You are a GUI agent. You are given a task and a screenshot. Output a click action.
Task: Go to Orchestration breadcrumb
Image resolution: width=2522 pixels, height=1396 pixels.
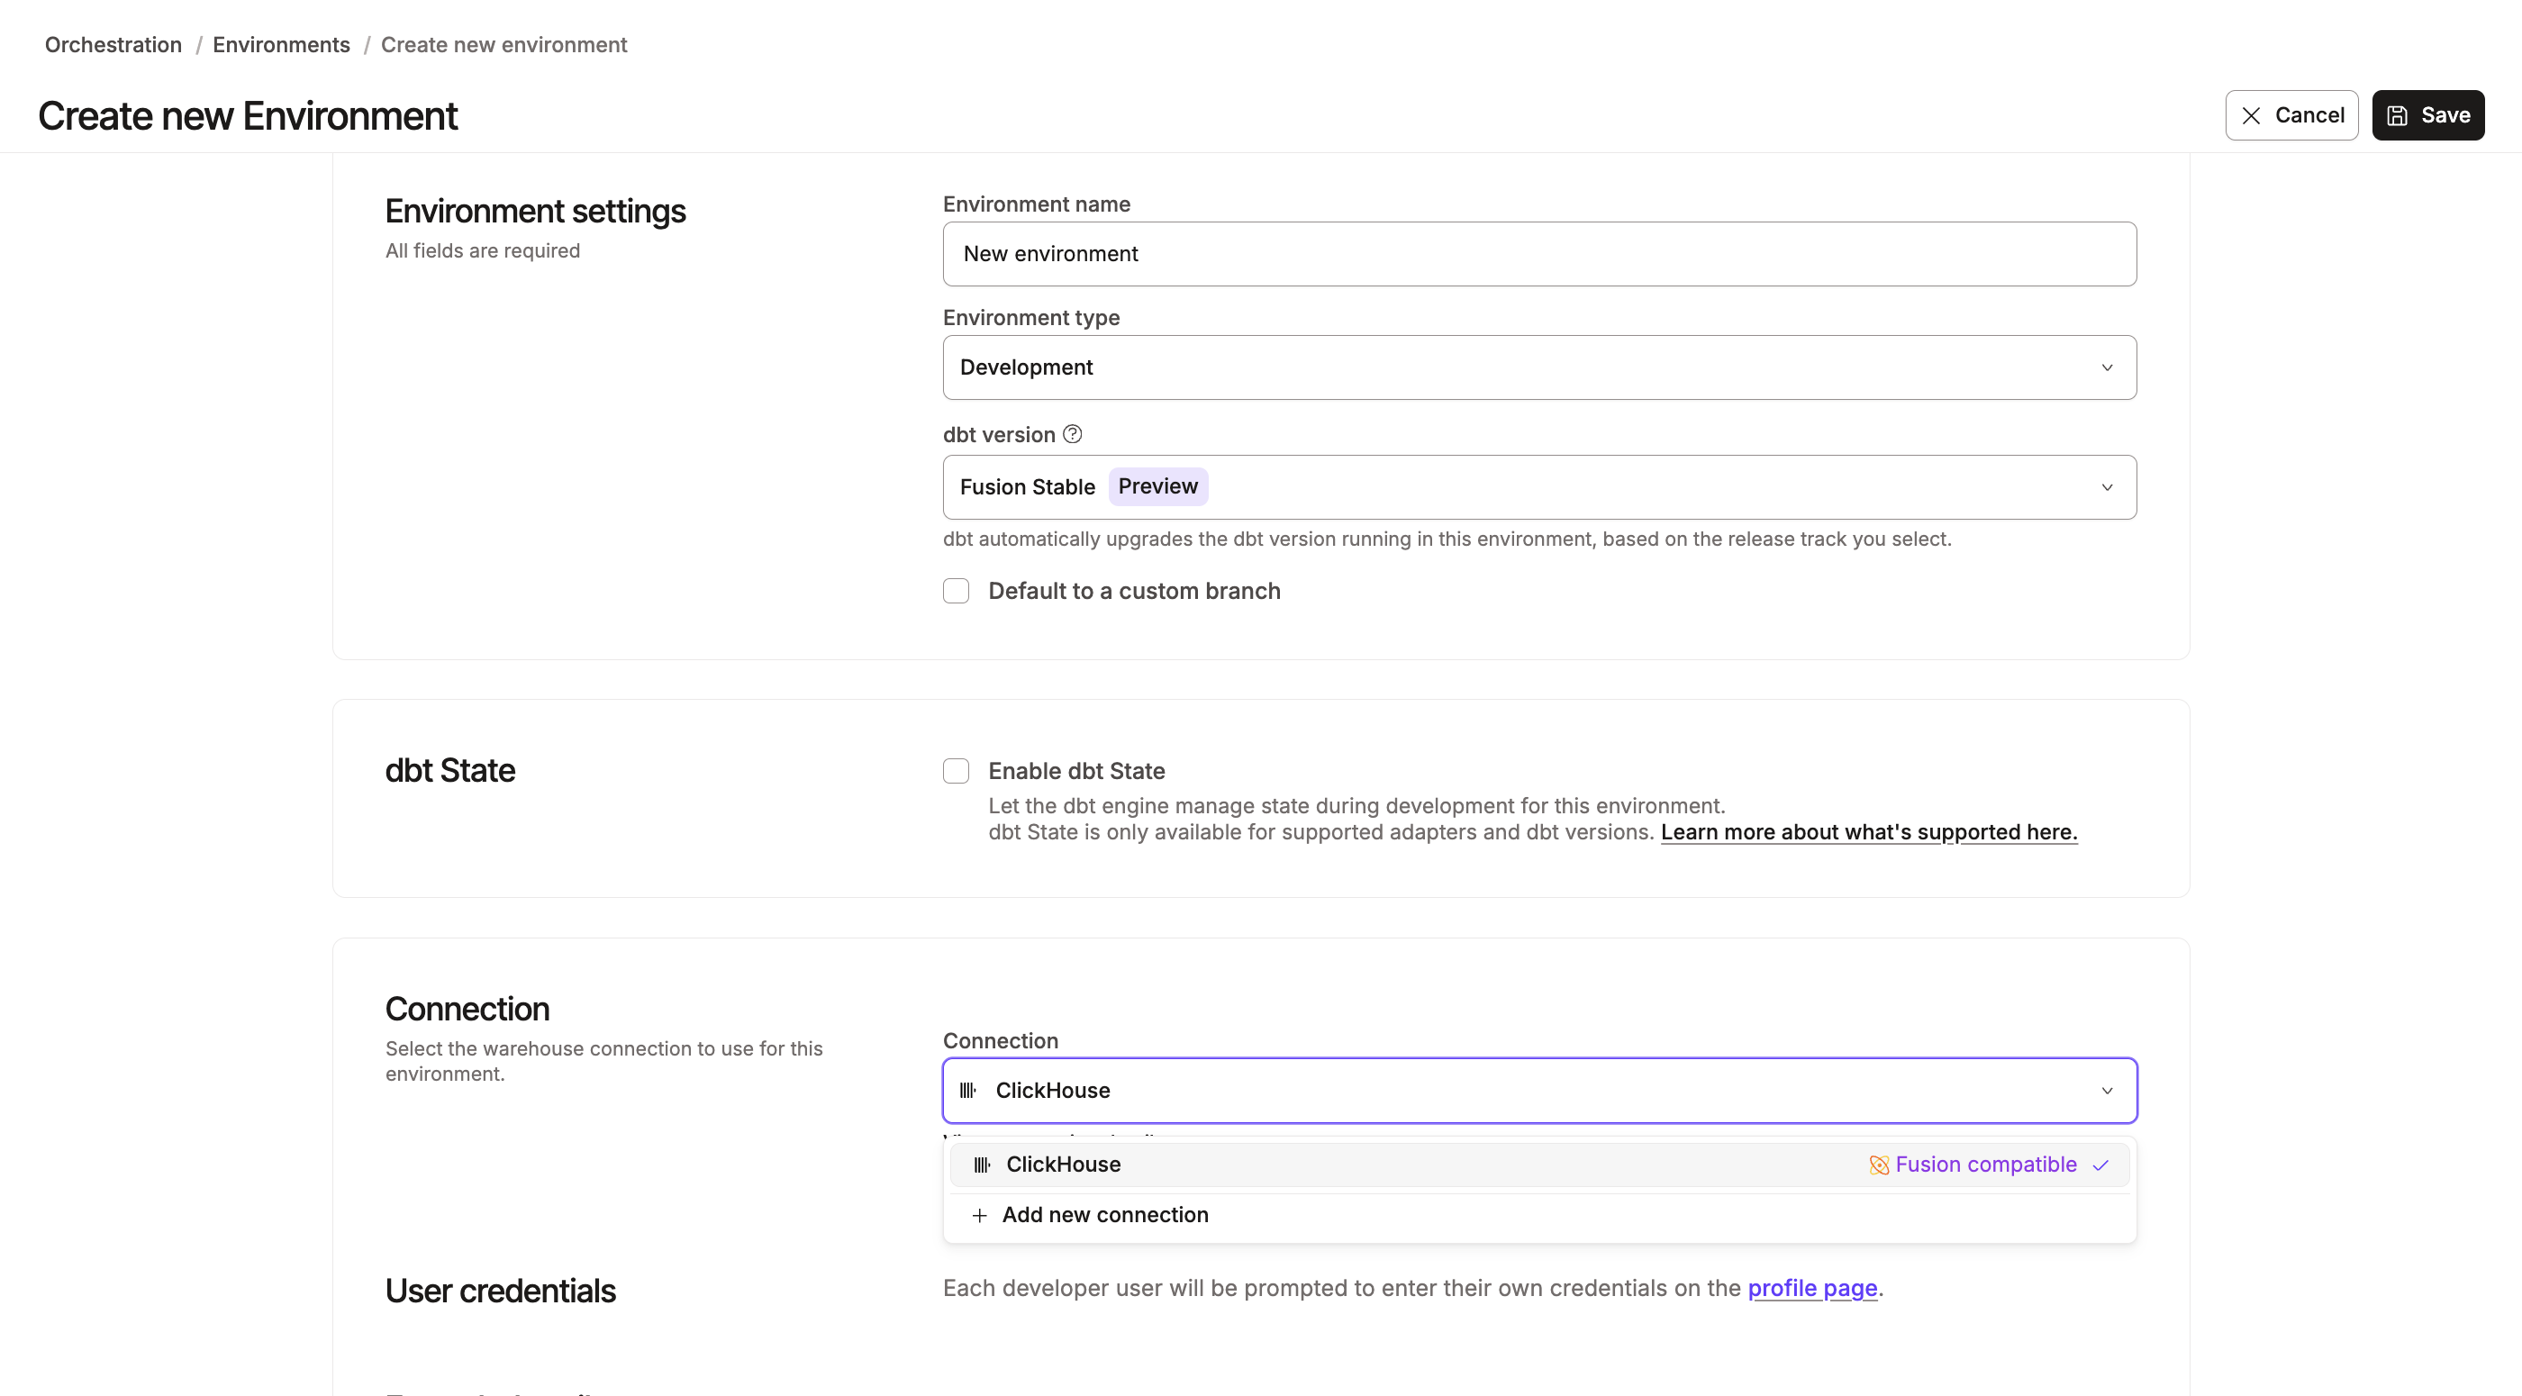113,44
